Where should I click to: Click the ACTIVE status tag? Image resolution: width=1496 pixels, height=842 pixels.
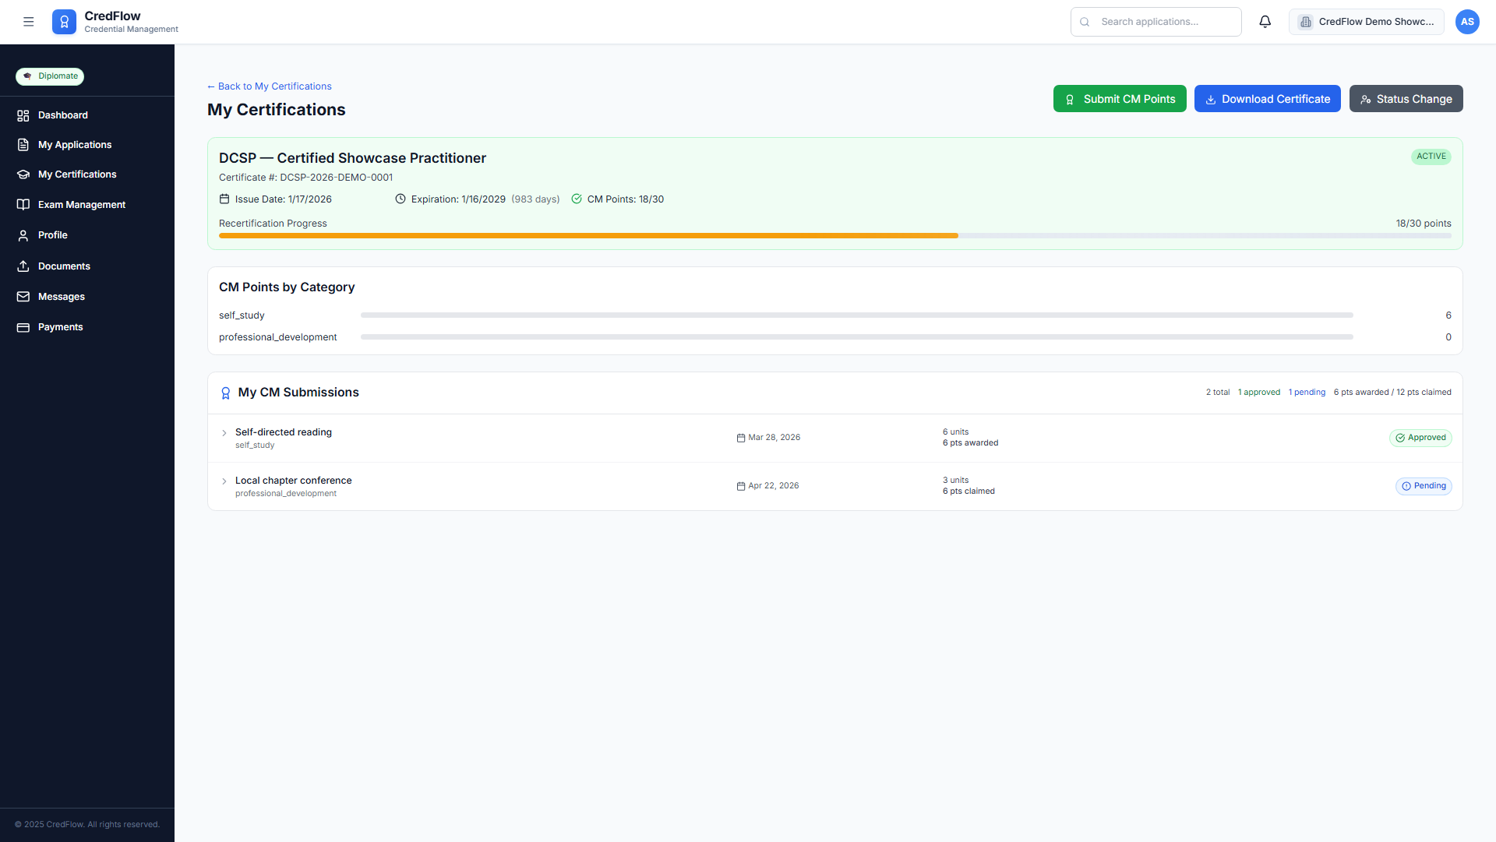pyautogui.click(x=1431, y=157)
